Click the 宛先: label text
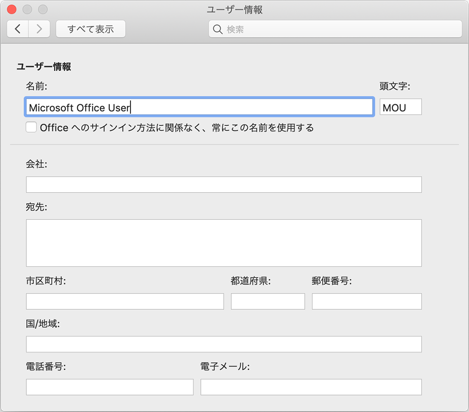Viewport: 469px width, 412px height. (x=37, y=207)
